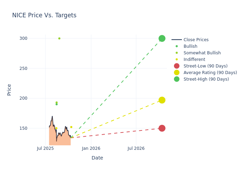Viewport: 243px width, 173px height.
Task: Toggle the Close Prices legend entry
Action: pos(196,40)
